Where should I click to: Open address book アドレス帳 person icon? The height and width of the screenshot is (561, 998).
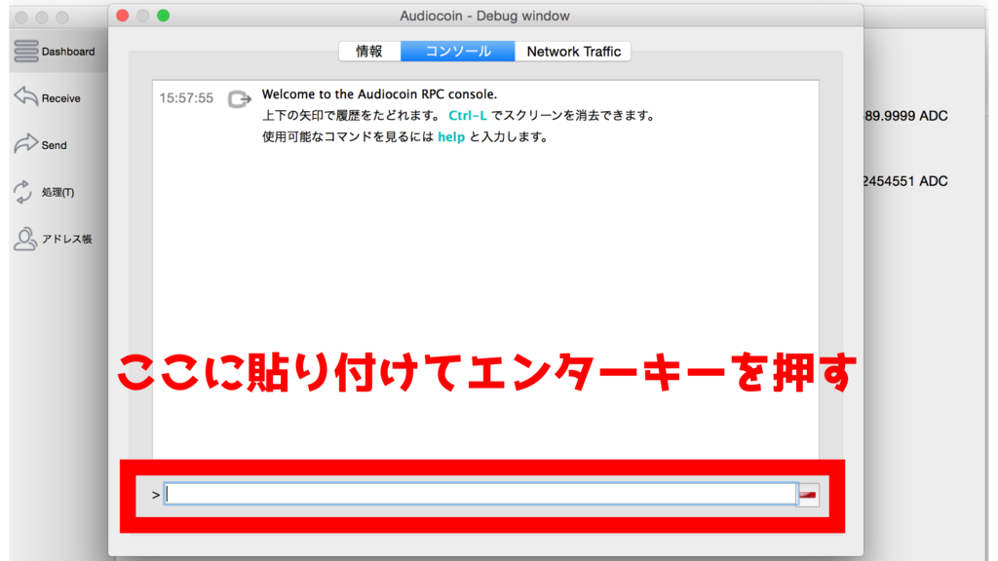24,239
